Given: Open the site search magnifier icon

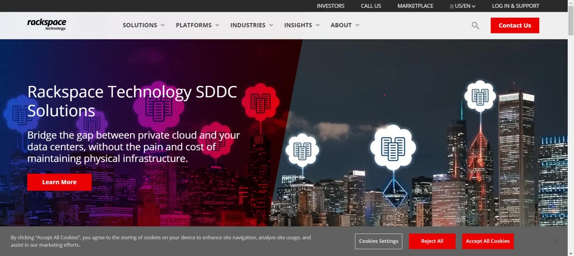Looking at the screenshot, I should (475, 25).
